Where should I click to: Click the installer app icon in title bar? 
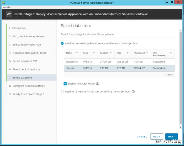tap(3, 2)
